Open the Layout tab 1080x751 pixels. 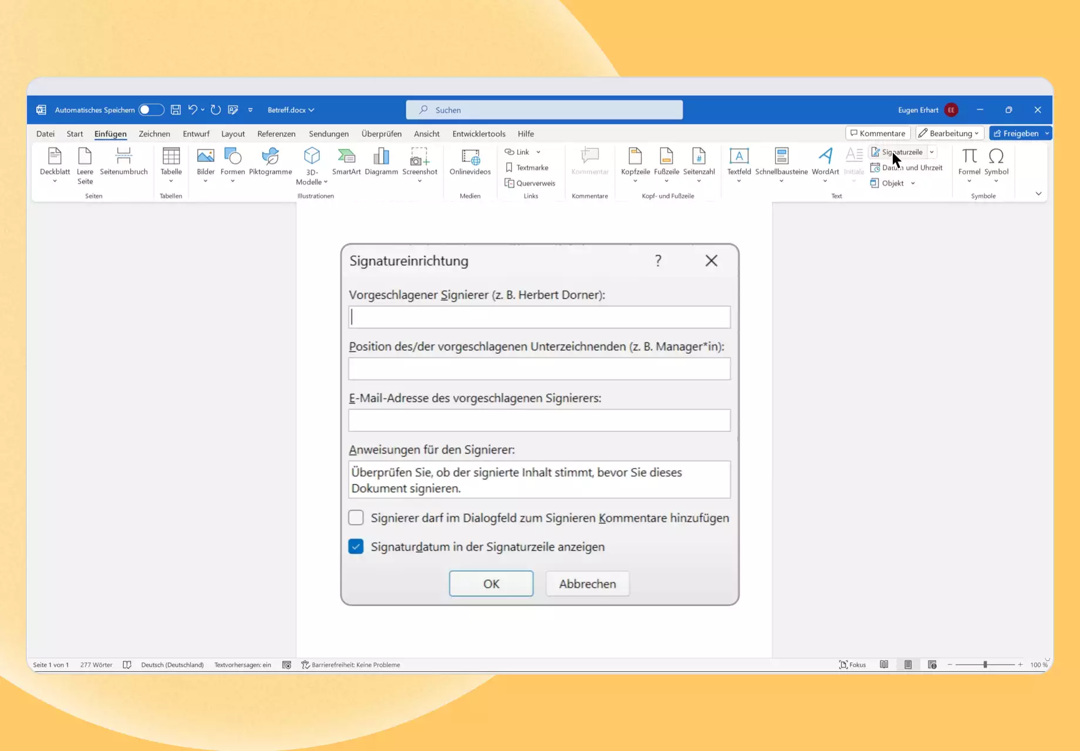(233, 134)
